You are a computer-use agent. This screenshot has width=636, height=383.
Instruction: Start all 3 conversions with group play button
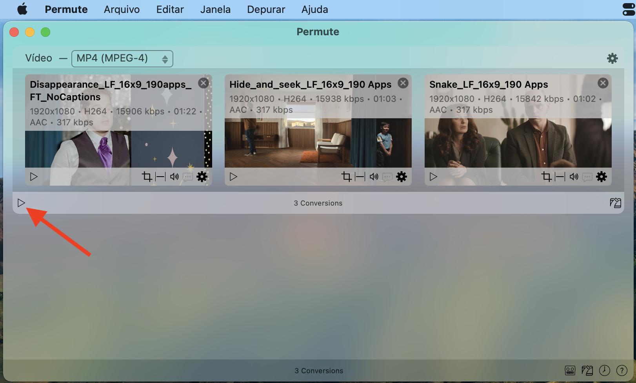click(21, 203)
